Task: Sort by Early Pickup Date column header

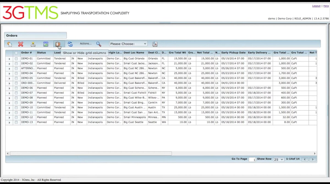Action: pos(234,53)
